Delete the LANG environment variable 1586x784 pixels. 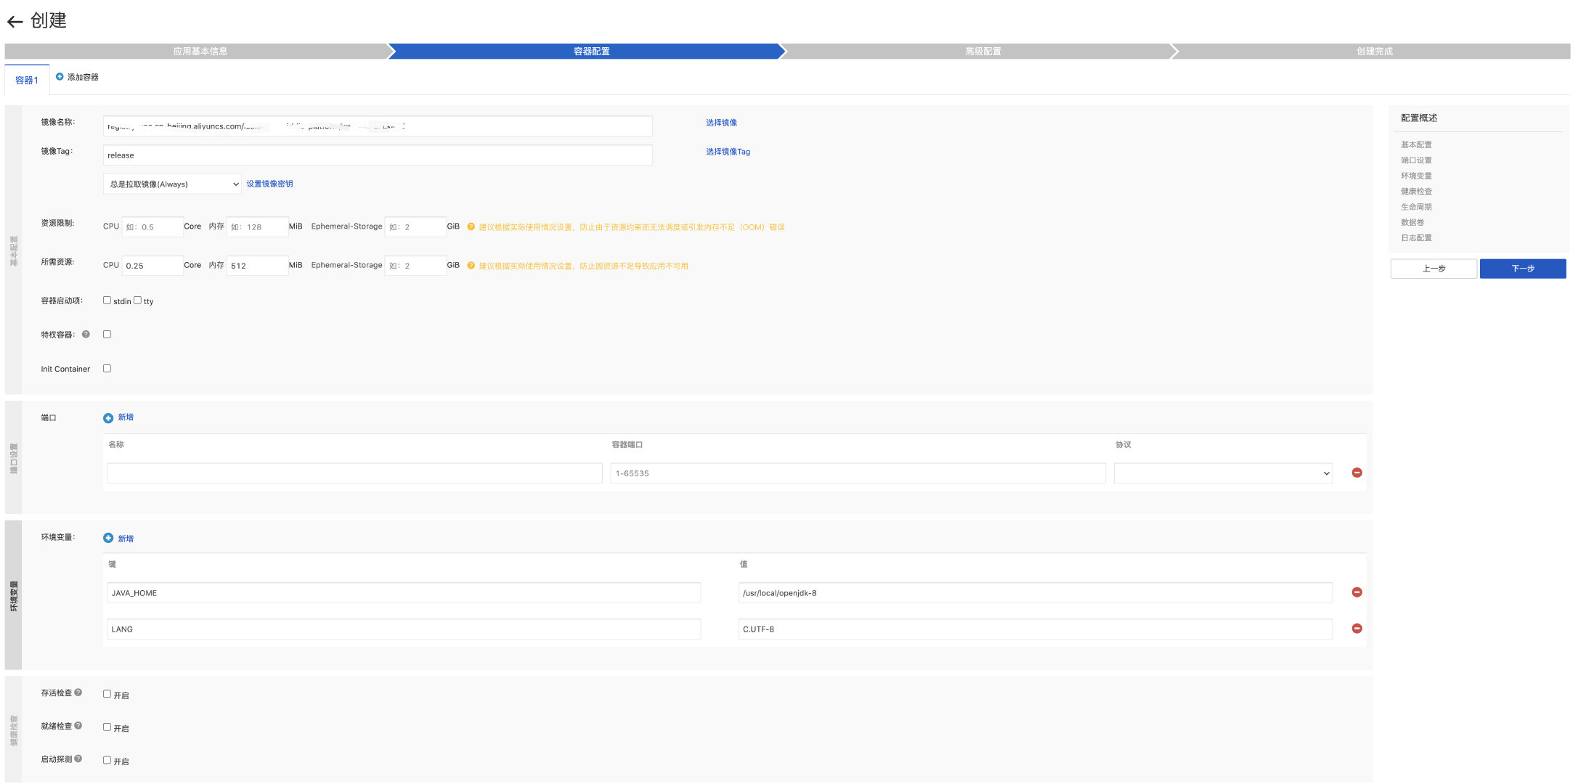(1357, 629)
